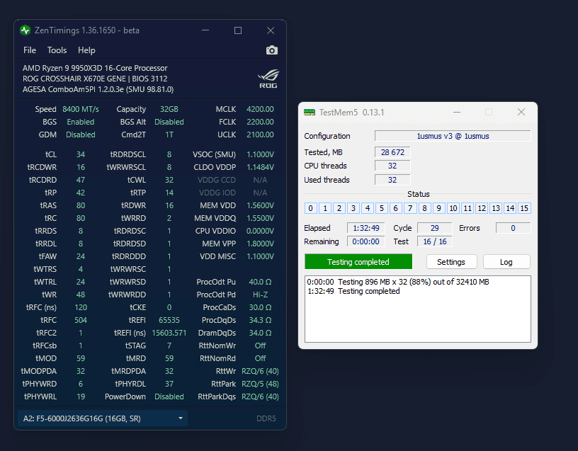Click the '1:32:49 Testing completed' log line
The height and width of the screenshot is (451, 578).
353,291
